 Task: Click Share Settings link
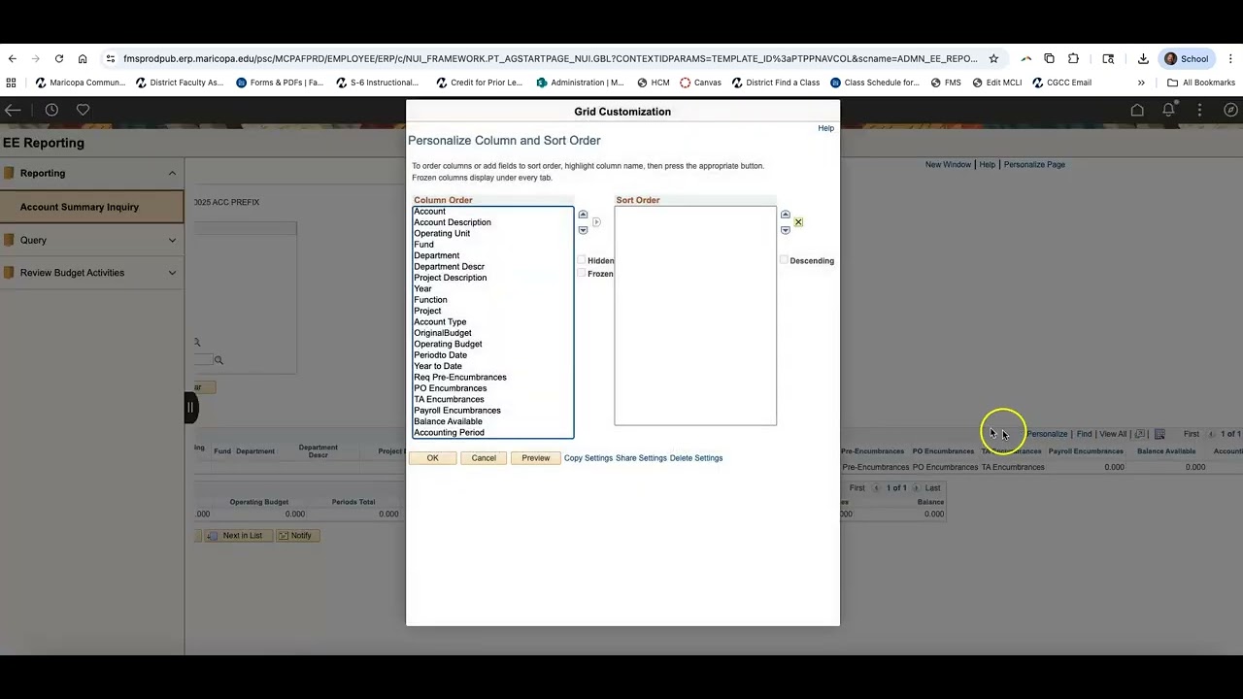click(x=641, y=458)
